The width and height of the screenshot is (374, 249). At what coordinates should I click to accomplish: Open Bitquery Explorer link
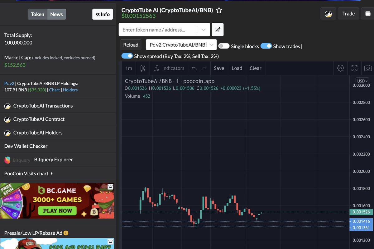[54, 160]
